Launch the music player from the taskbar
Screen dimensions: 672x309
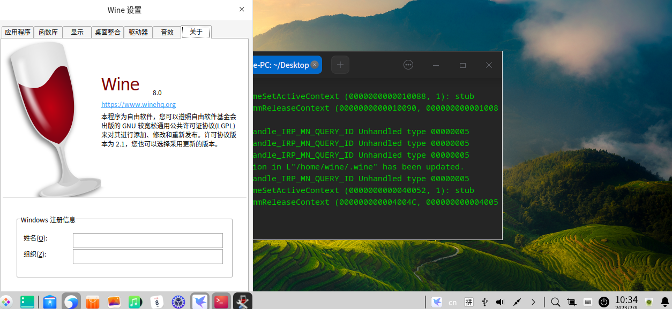(x=135, y=302)
